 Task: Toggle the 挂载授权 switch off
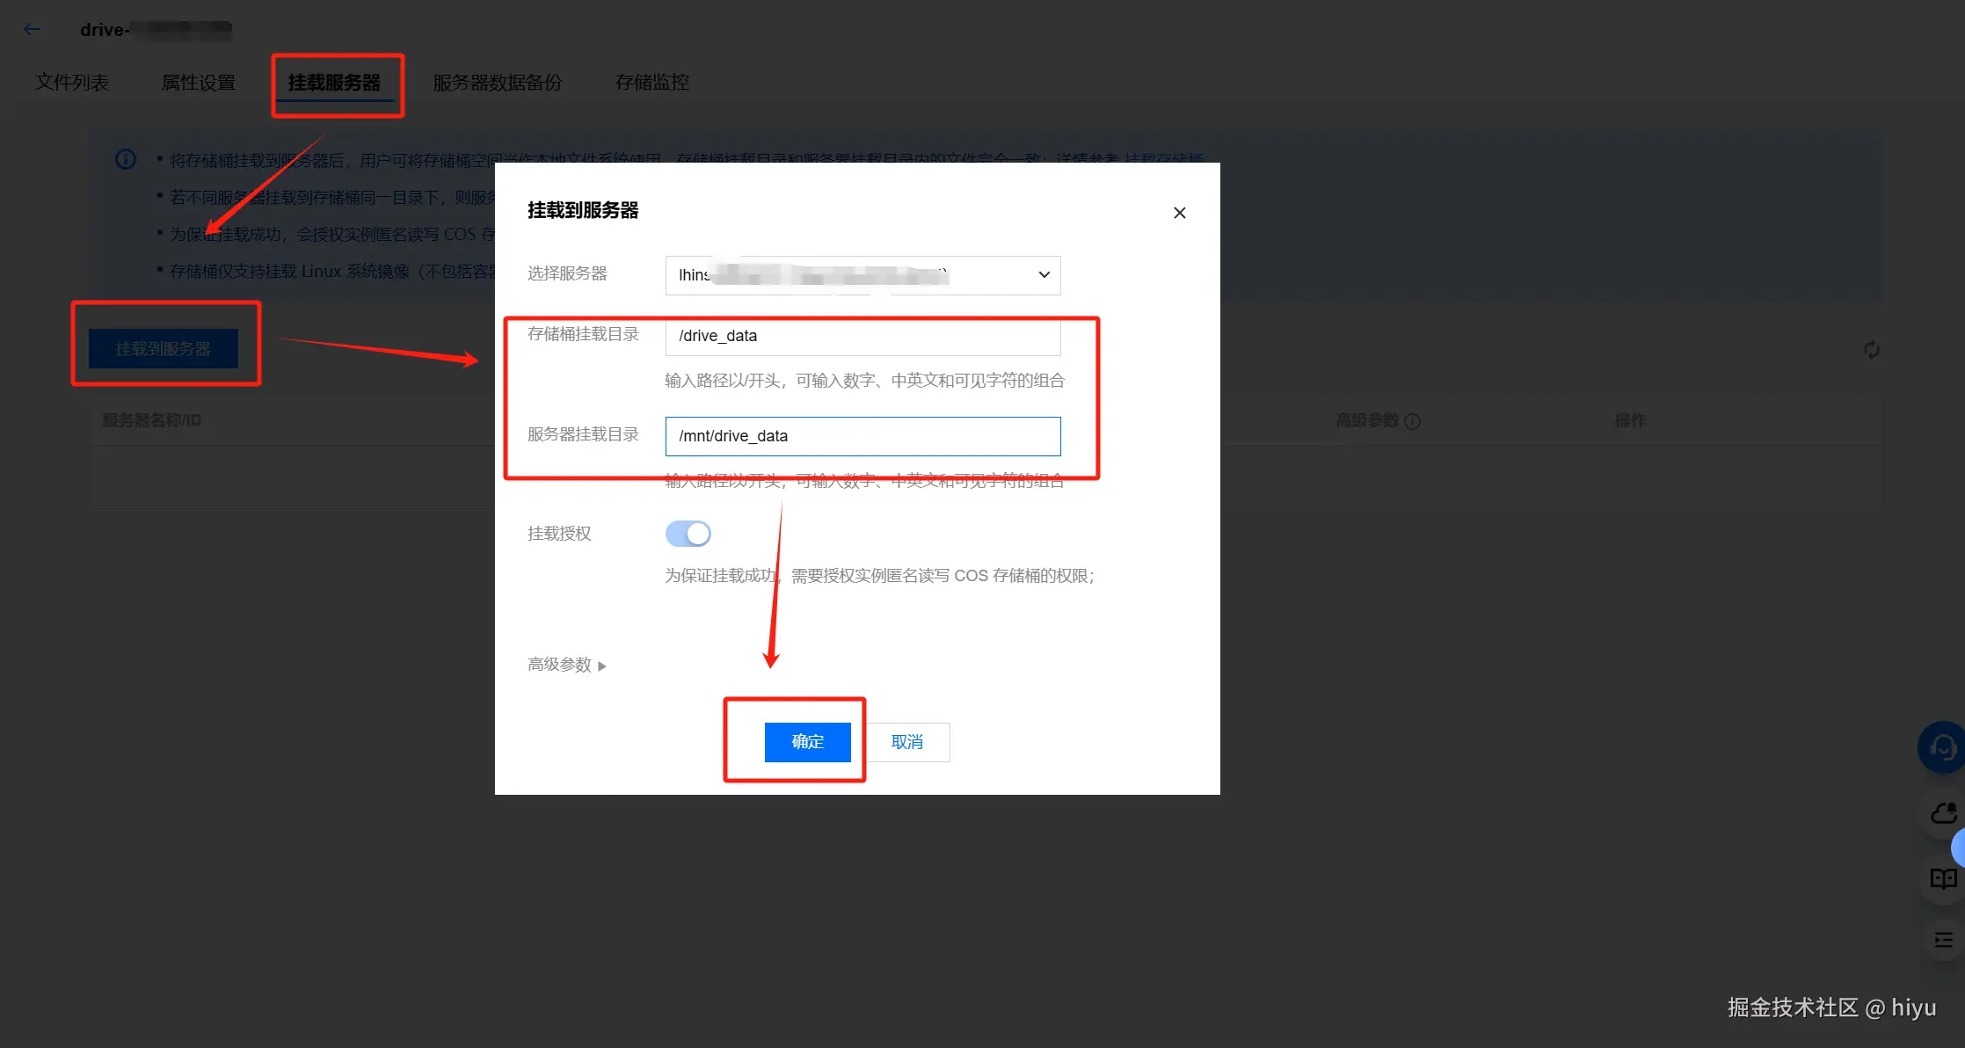click(x=688, y=534)
